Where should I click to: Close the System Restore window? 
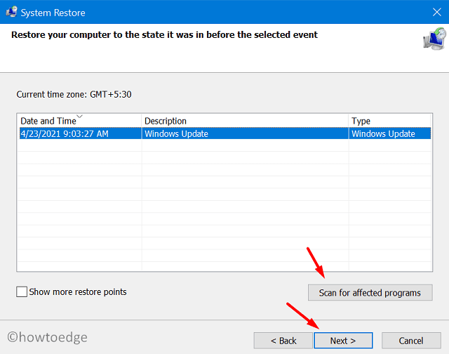(436, 11)
